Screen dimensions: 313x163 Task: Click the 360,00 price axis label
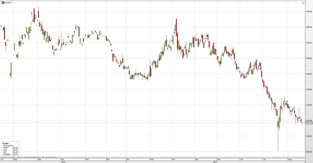(x=309, y=58)
